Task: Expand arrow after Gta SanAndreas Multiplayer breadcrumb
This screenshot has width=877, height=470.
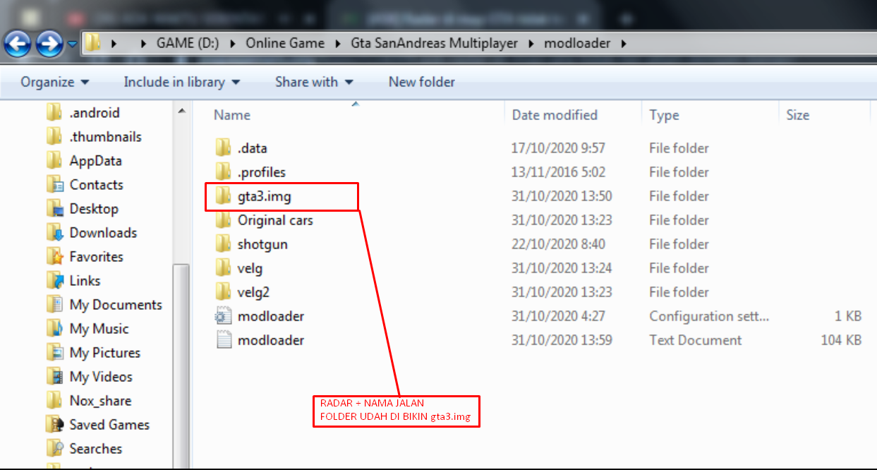Action: 531,44
